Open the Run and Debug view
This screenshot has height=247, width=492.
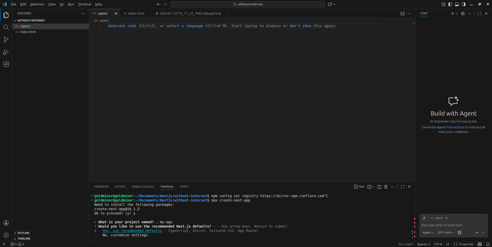click(x=6, y=52)
